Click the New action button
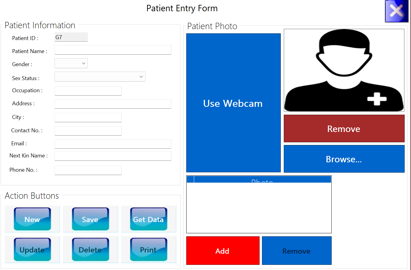The height and width of the screenshot is (270, 411). 32,219
